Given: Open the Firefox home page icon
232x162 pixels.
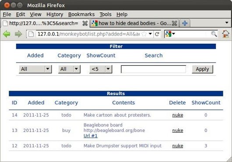Looking at the screenshot, I should click(225, 34).
